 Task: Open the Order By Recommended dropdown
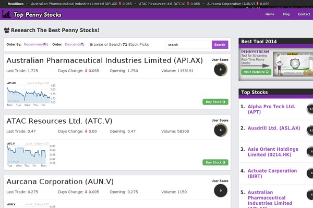click(36, 44)
